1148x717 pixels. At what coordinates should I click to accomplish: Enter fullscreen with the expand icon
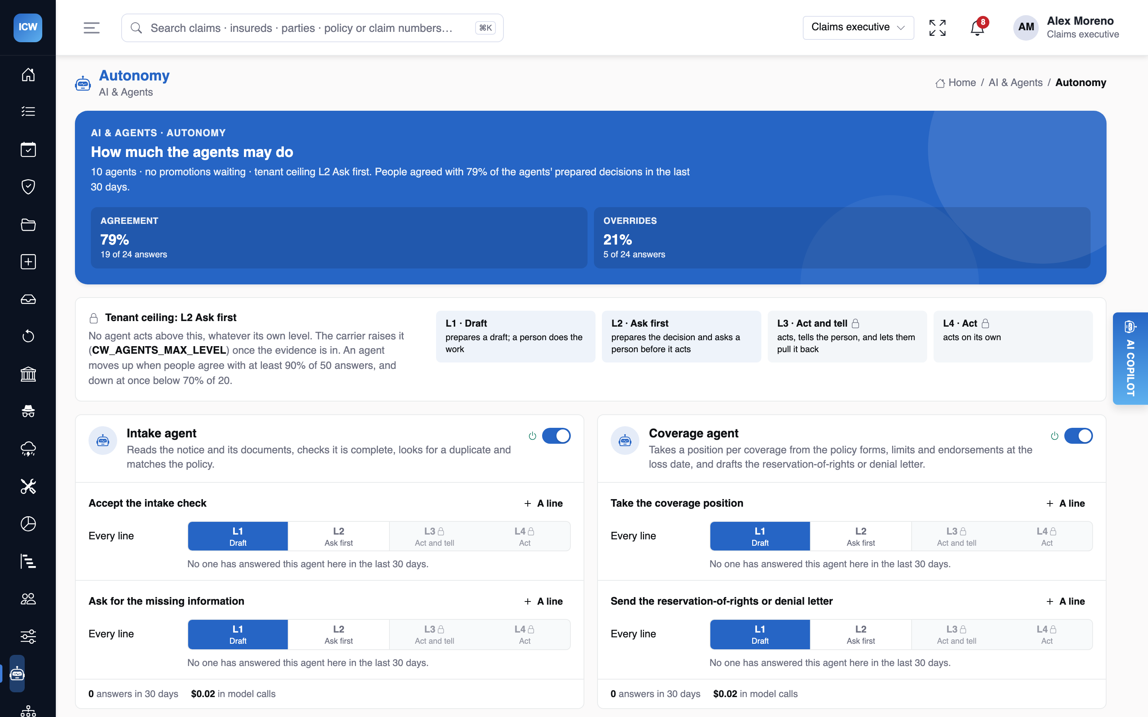click(938, 28)
